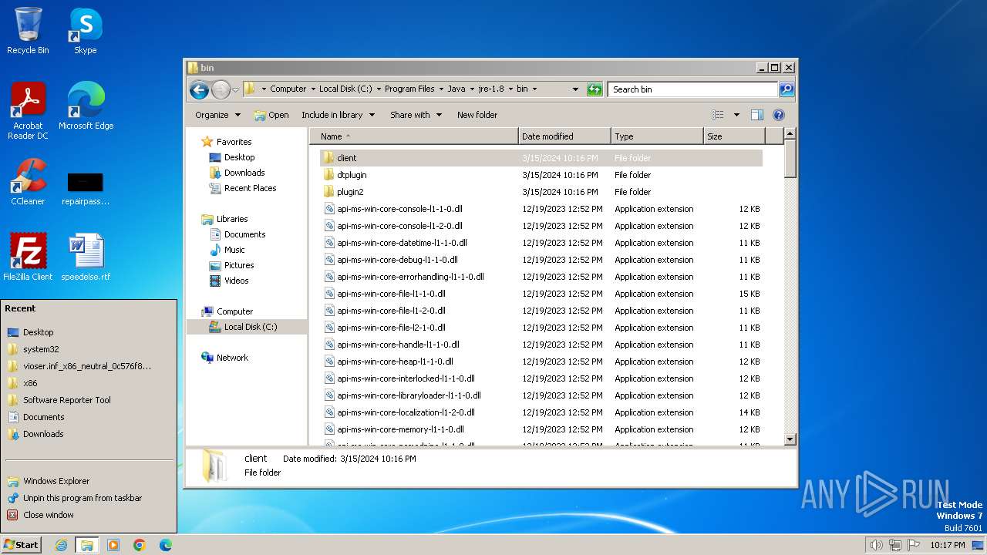Choose Close window in jump list

(x=90, y=515)
